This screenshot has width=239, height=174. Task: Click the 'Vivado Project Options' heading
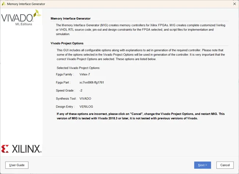67,43
